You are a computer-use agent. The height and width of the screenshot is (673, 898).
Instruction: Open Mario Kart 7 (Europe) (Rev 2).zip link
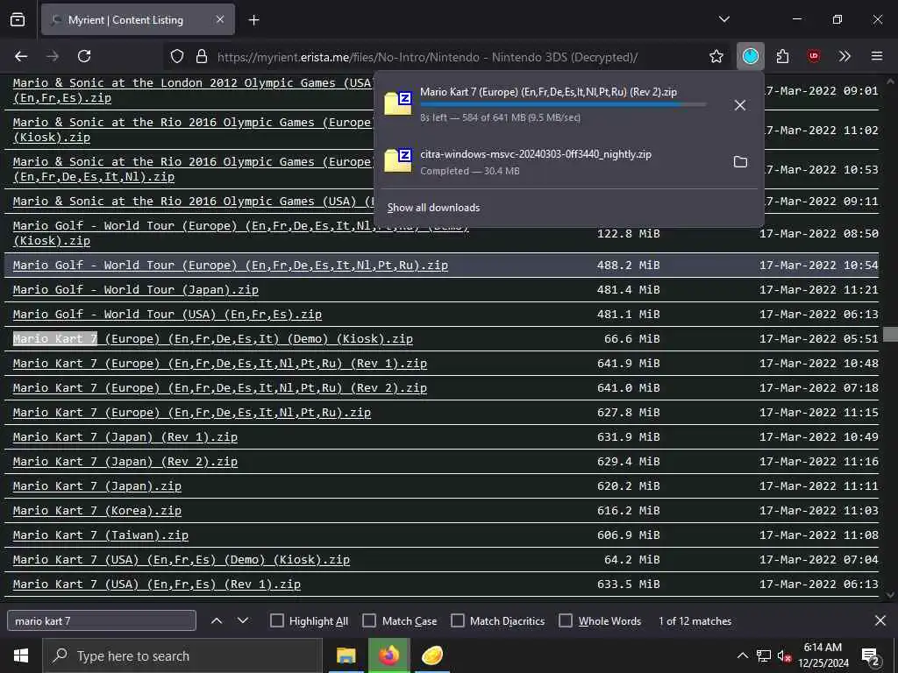tap(220, 388)
